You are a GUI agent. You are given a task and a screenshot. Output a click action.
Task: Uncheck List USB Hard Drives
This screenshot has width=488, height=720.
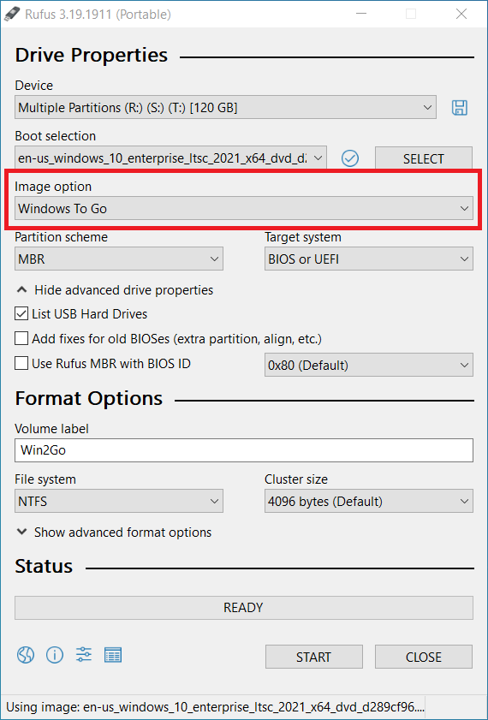tap(21, 314)
